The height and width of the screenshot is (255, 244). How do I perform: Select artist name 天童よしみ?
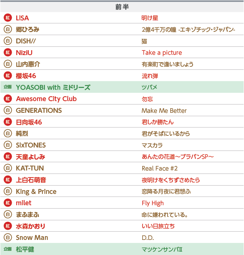[x=30, y=157]
